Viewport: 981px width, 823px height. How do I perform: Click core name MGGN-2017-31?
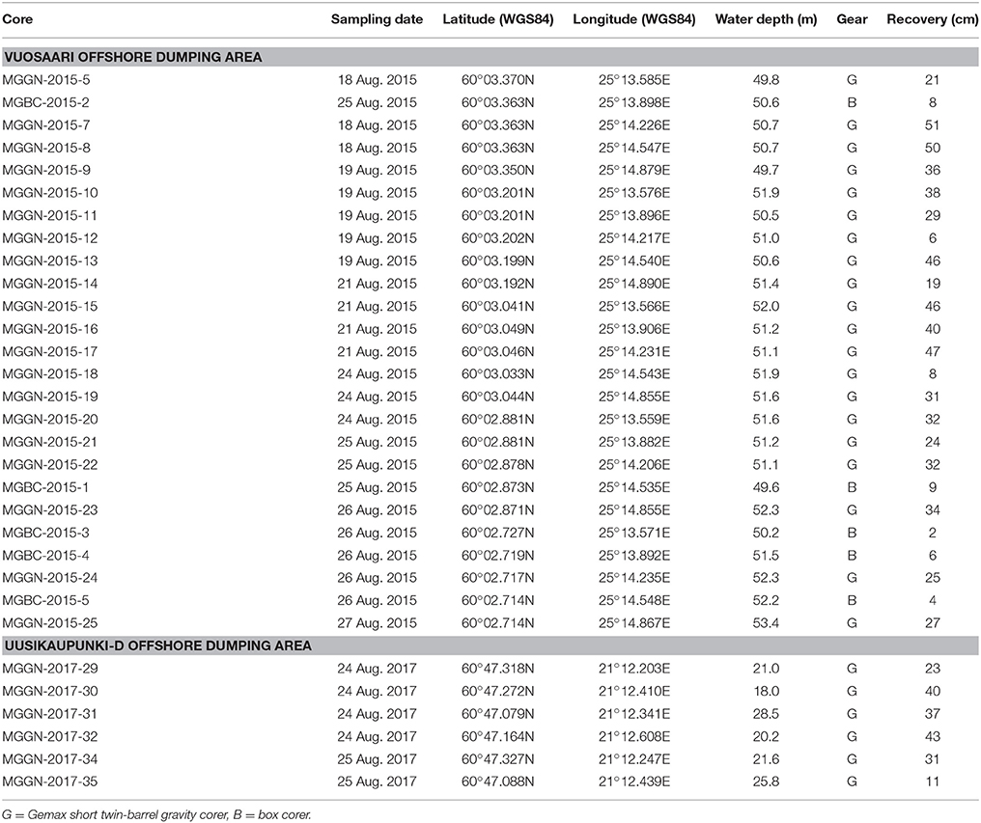pos(50,714)
